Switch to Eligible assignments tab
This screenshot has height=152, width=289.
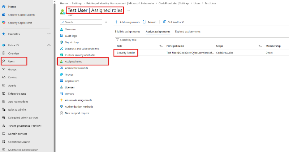128,31
